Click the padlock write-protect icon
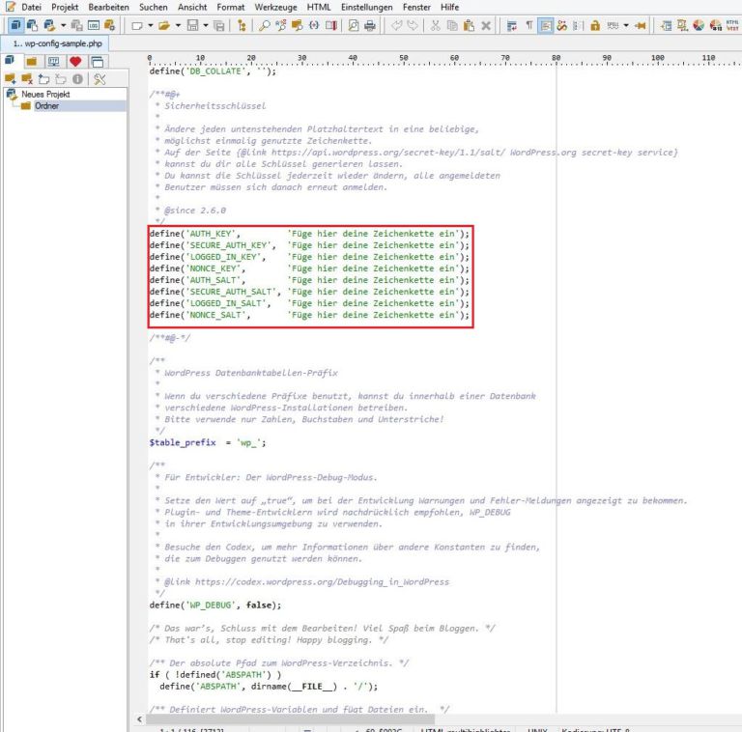The height and width of the screenshot is (732, 742). coord(595,26)
